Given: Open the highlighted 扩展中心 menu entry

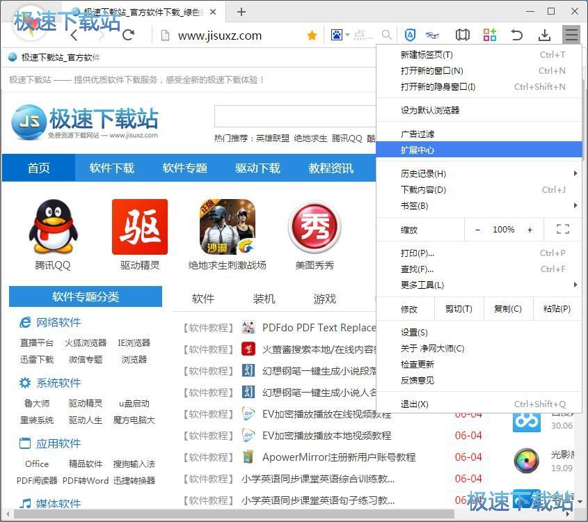Looking at the screenshot, I should coord(479,150).
